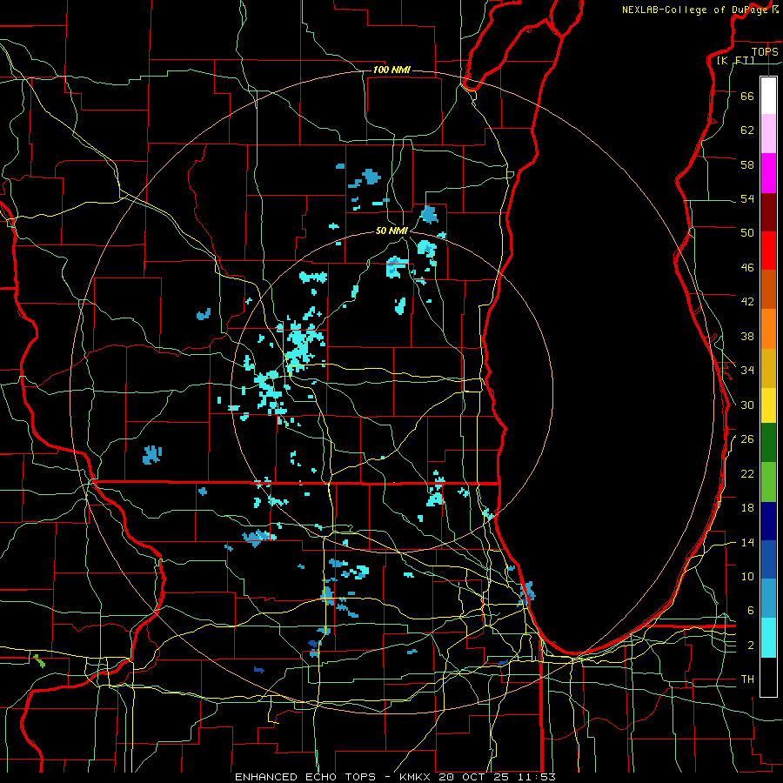The width and height of the screenshot is (783, 783).
Task: Select the bright red legend swatch
Action: point(768,251)
